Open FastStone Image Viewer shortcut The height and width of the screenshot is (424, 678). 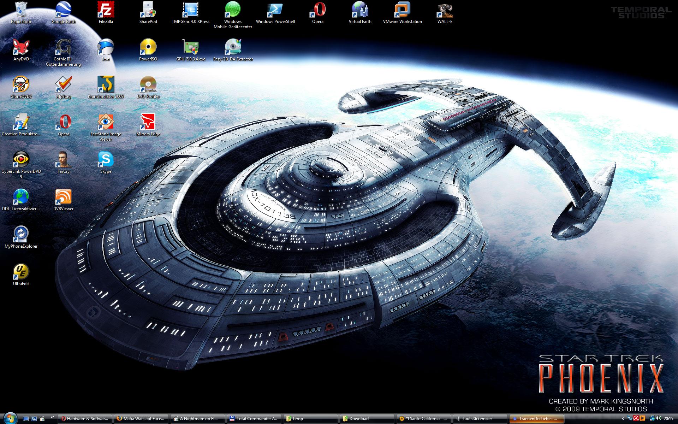click(x=106, y=122)
